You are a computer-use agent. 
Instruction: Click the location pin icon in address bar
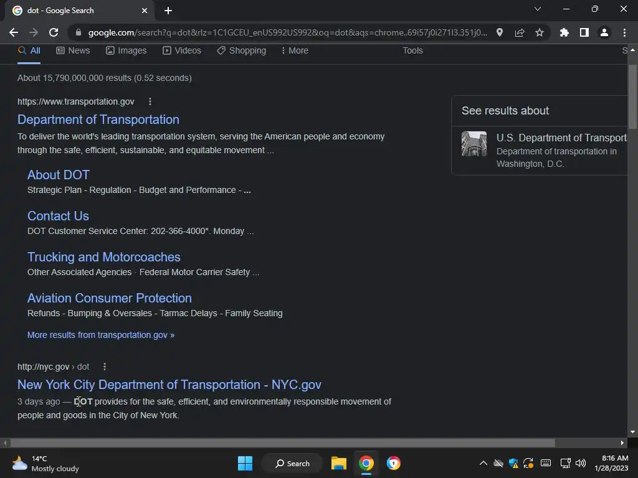500,32
